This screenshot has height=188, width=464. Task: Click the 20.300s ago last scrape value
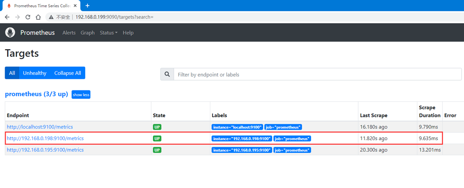tap(374, 150)
